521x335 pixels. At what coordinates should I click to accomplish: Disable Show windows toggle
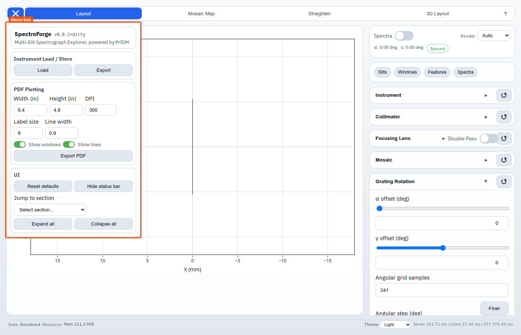[20, 144]
